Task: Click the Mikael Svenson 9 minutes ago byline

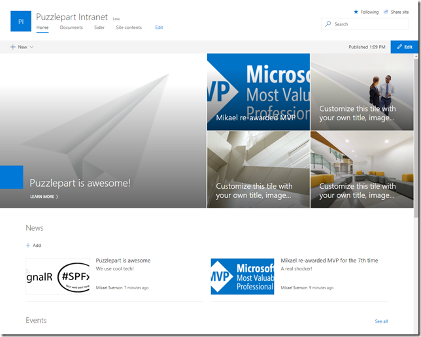Action: click(307, 287)
